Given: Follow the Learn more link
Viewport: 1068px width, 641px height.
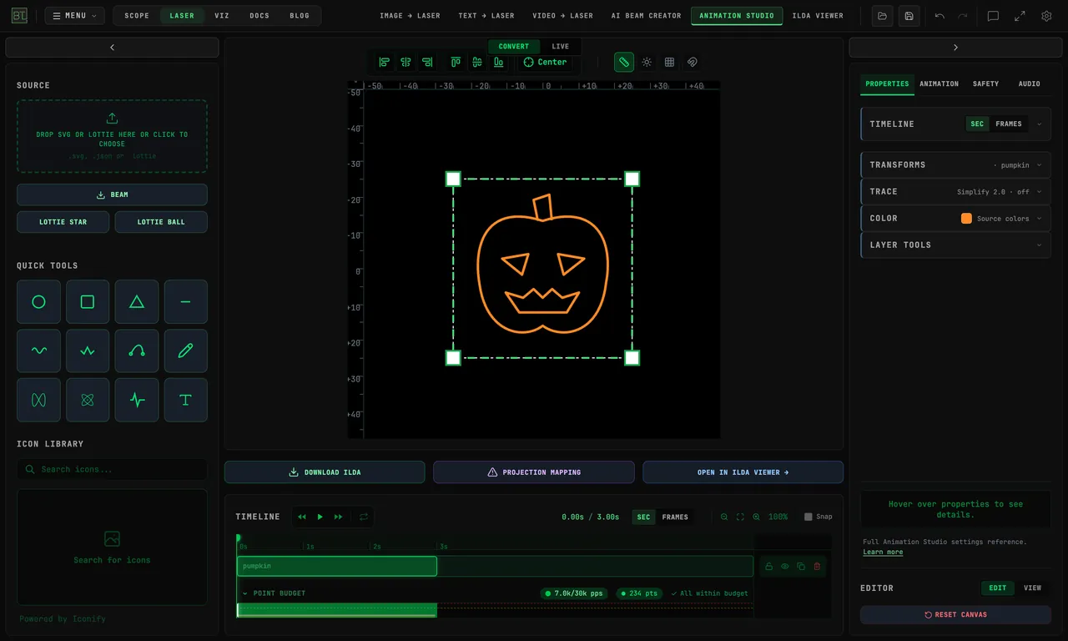Looking at the screenshot, I should [x=883, y=553].
